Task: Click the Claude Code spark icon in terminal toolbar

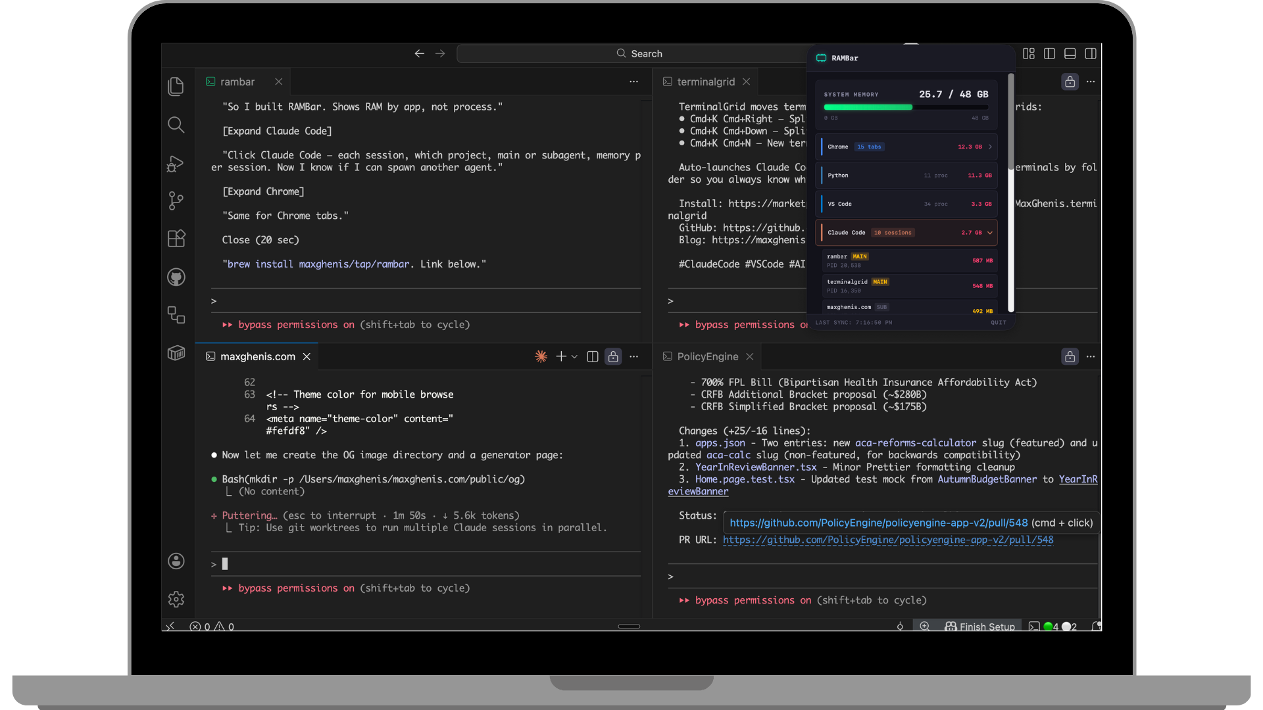Action: point(541,356)
